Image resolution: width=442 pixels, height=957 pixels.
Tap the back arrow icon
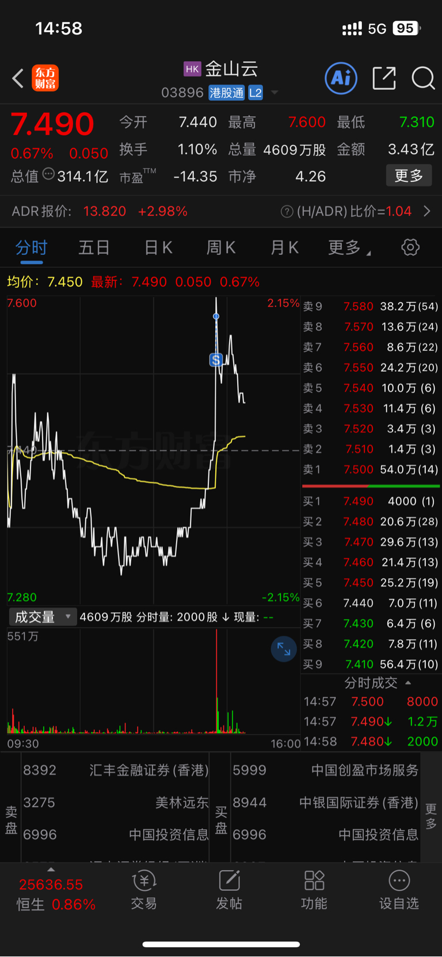click(x=18, y=78)
